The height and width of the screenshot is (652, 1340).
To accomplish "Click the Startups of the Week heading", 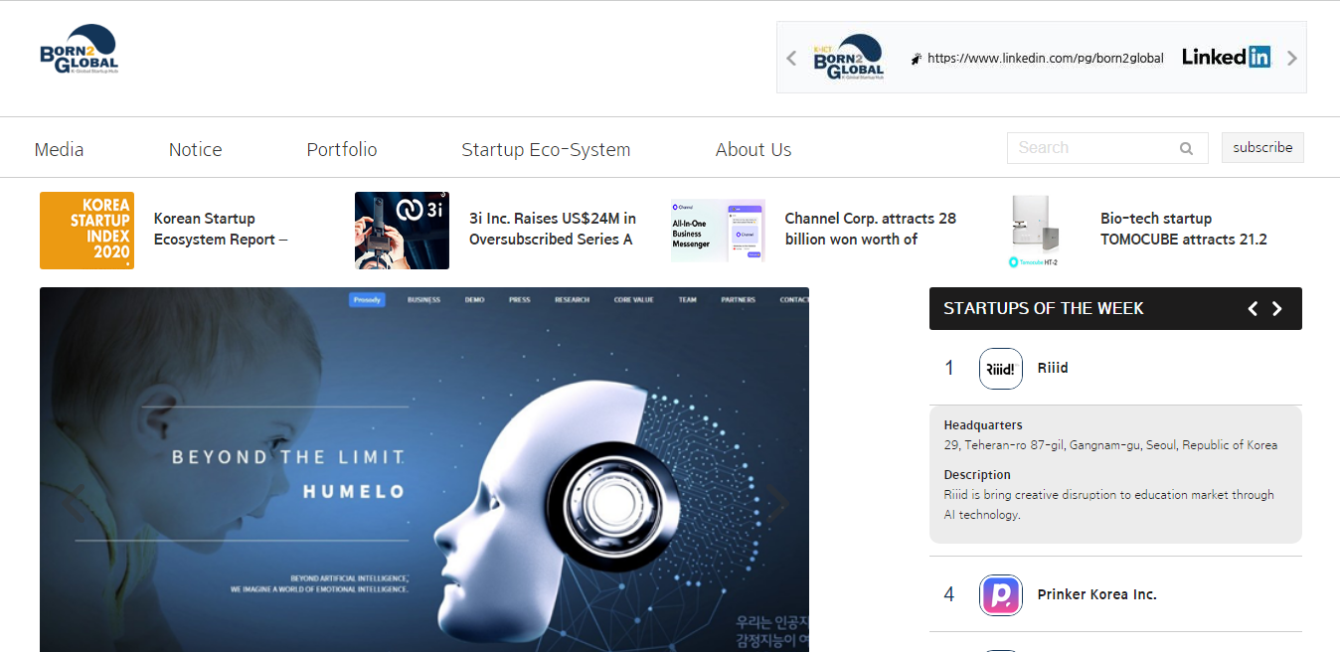I will tap(1044, 308).
